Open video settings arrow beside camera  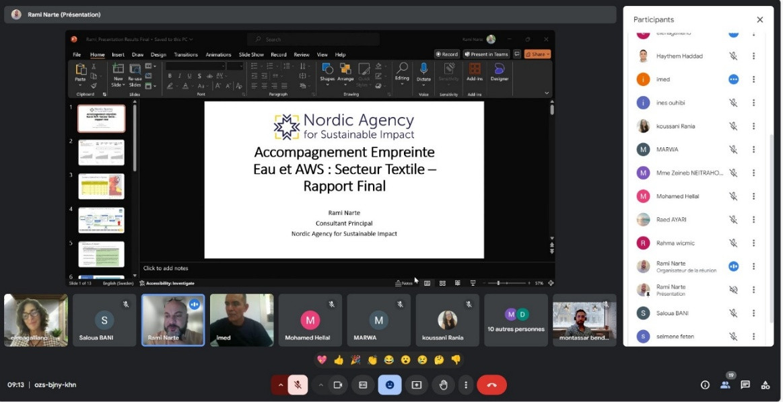tap(320, 385)
